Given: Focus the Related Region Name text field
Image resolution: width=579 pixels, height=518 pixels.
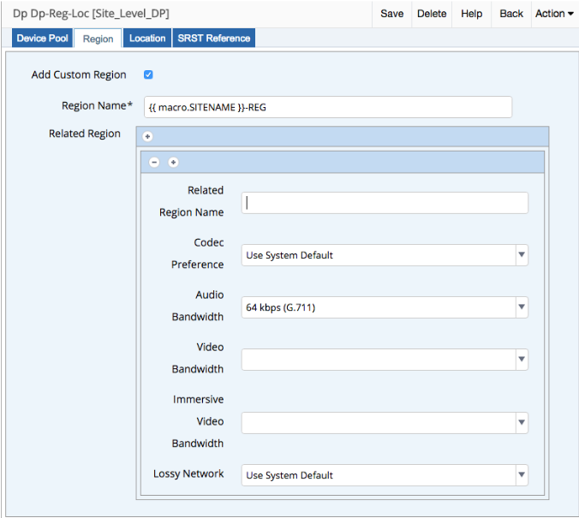Looking at the screenshot, I should (385, 203).
